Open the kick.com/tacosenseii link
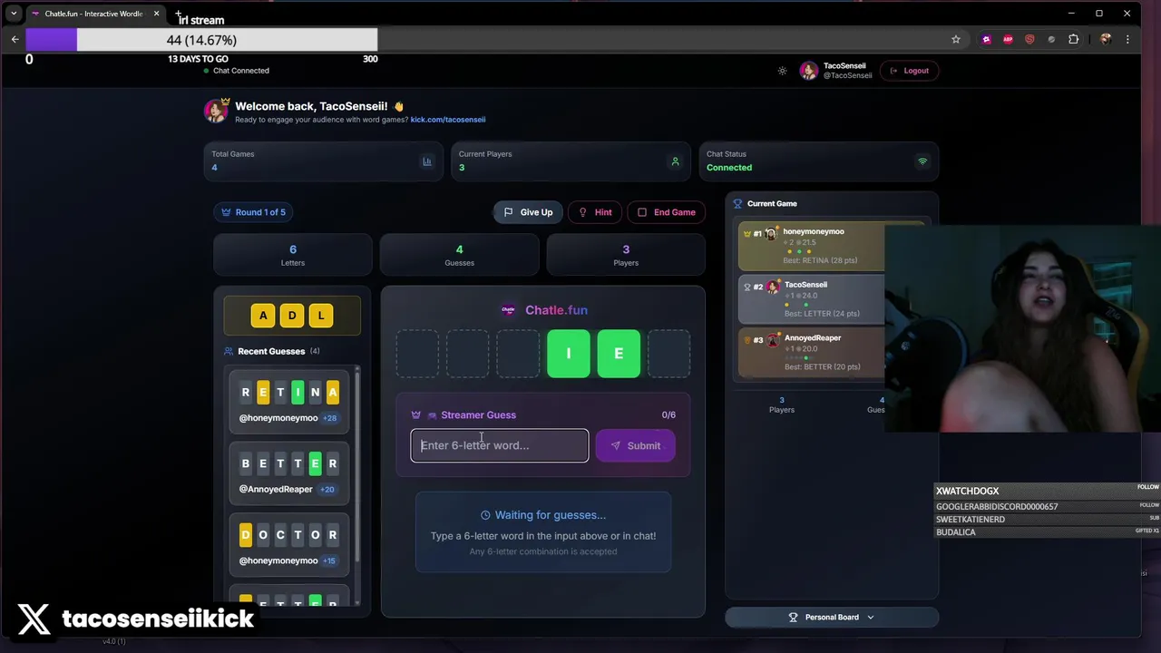 448,120
